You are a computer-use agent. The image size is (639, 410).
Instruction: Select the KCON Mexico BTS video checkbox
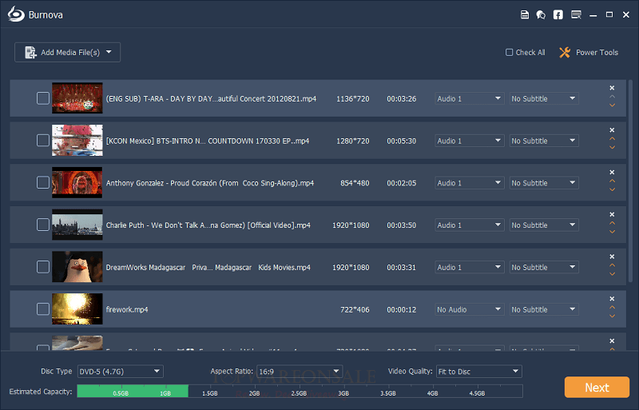[x=43, y=141]
